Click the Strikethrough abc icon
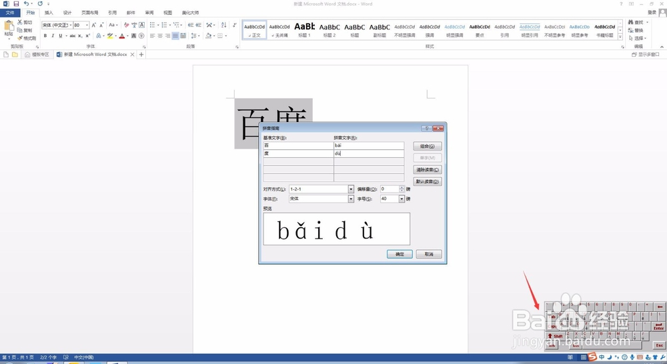Viewport: 667px width, 364px height. tap(73, 36)
